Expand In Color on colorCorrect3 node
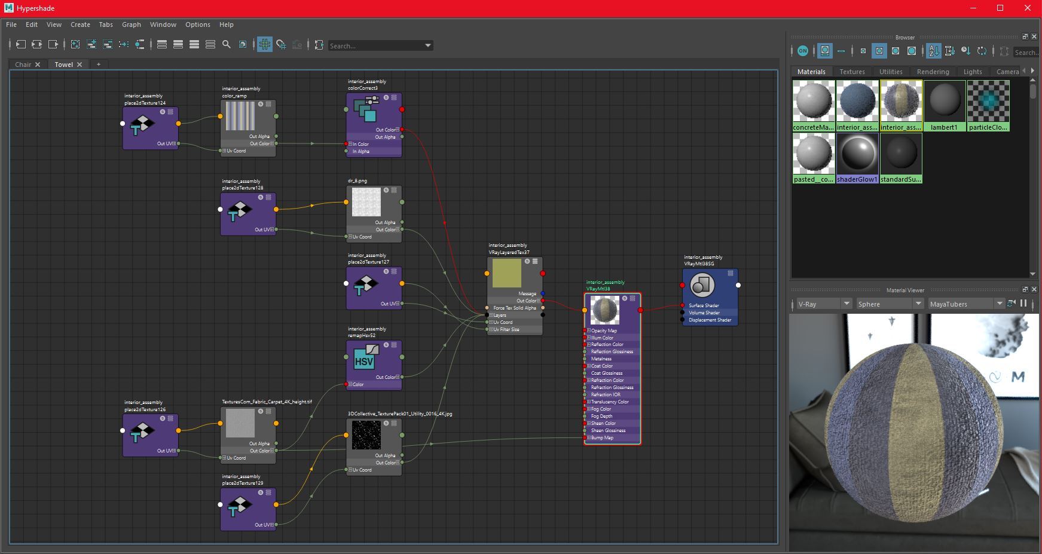1042x554 pixels. tap(350, 144)
